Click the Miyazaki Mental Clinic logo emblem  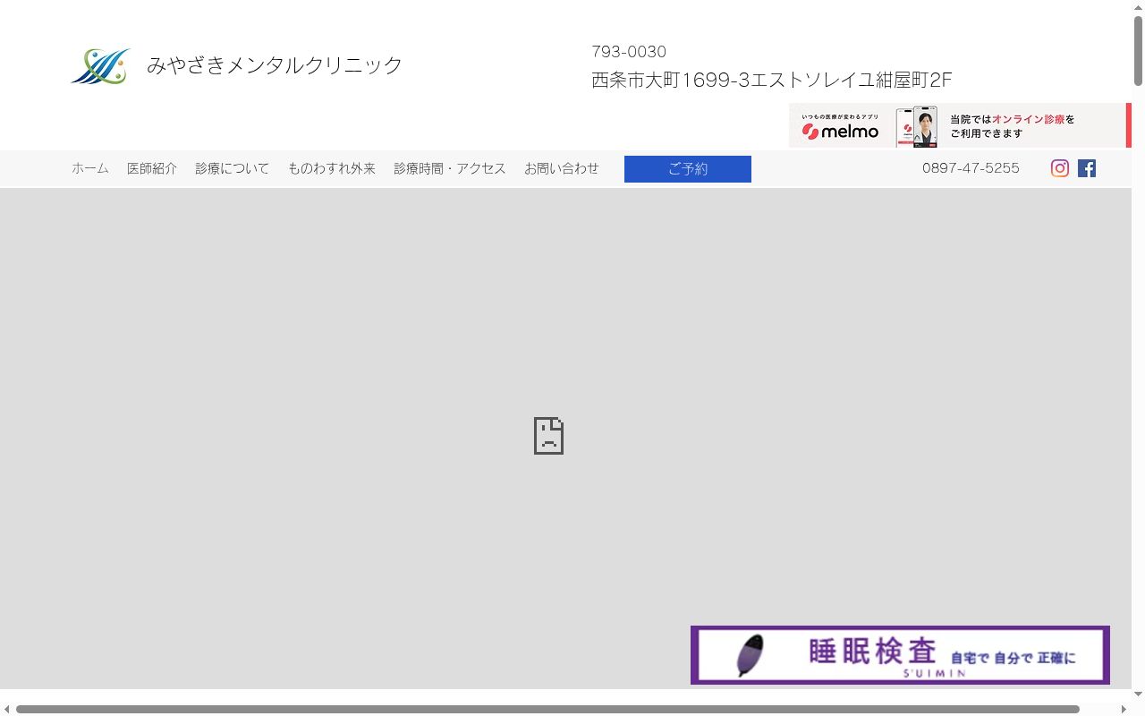pyautogui.click(x=100, y=66)
